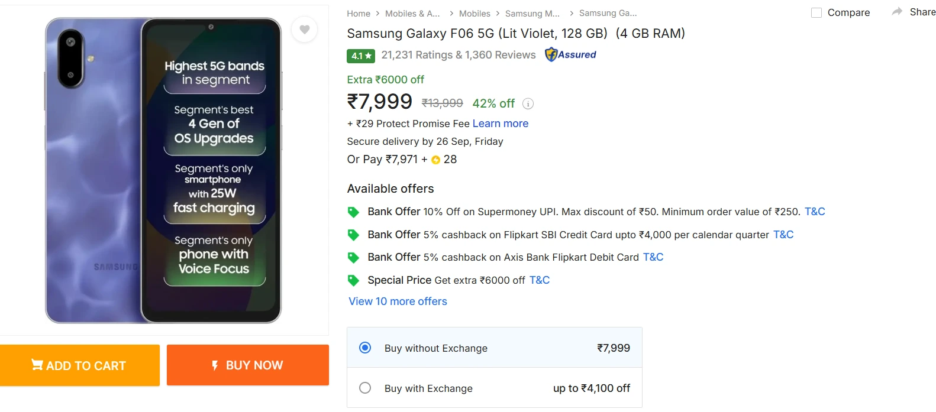Click the info icon next to 42% off
The height and width of the screenshot is (412, 936).
click(527, 103)
